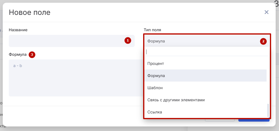Select Ссылка field type option

coord(206,112)
